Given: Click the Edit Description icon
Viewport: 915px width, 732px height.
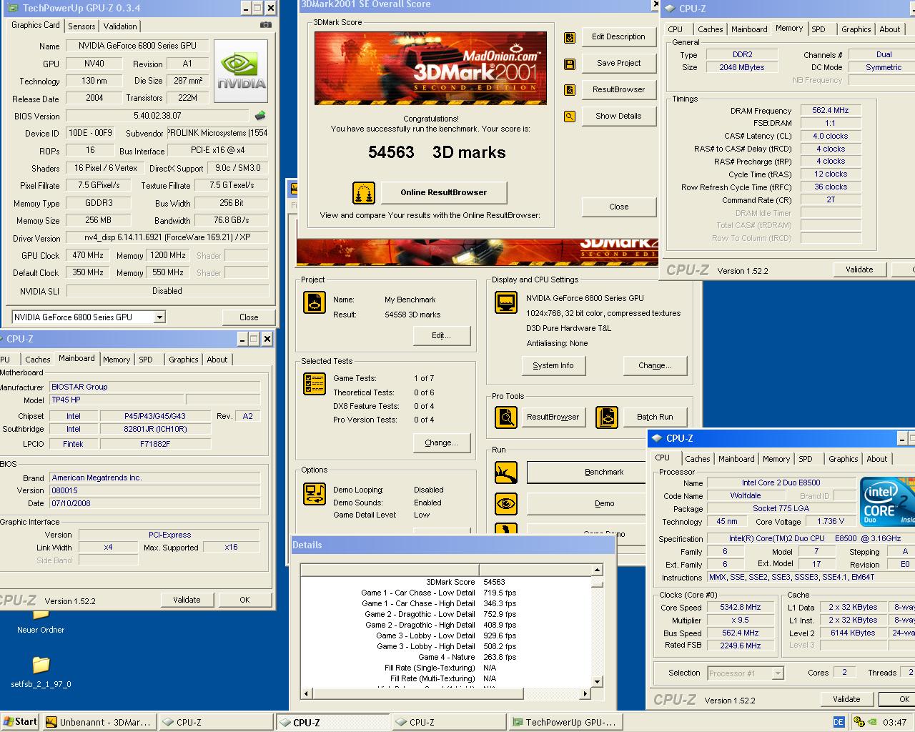Looking at the screenshot, I should pos(570,37).
